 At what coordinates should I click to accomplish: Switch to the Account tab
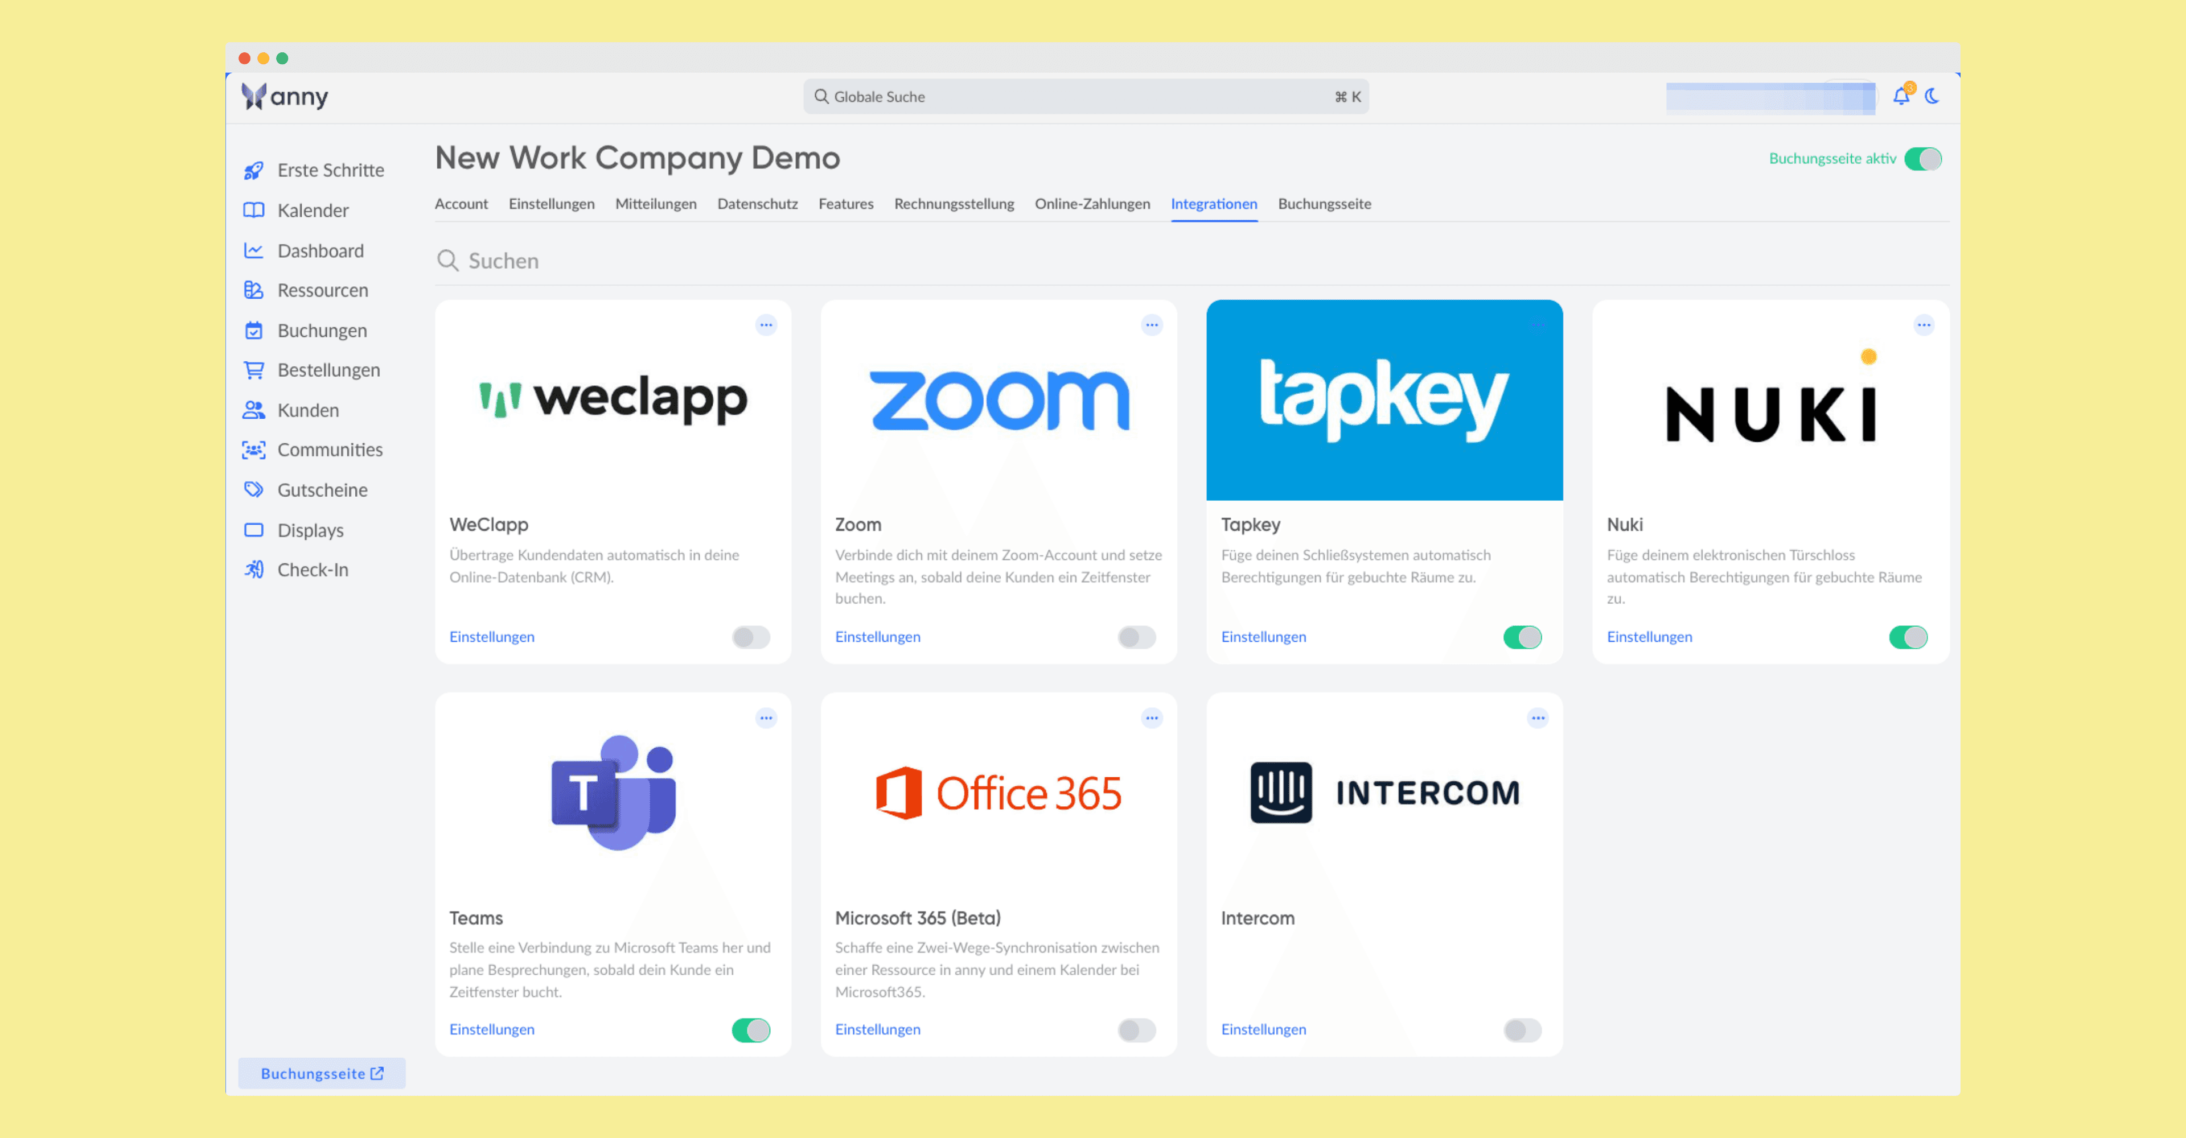pyautogui.click(x=461, y=204)
